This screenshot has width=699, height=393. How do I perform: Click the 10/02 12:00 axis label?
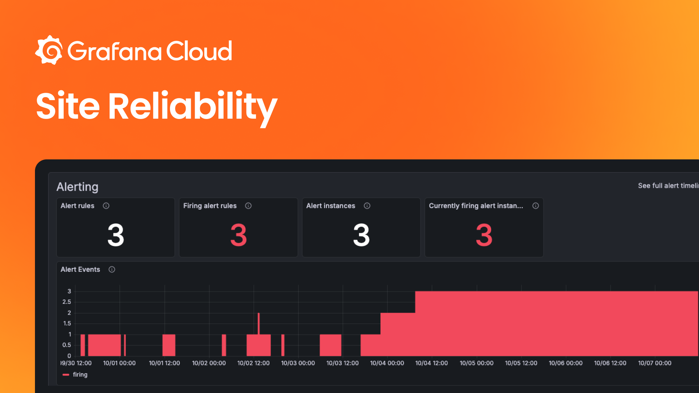coord(253,363)
